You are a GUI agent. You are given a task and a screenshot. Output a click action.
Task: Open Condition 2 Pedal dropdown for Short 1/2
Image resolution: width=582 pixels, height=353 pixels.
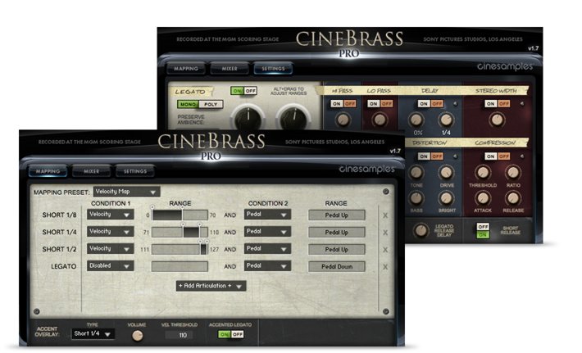point(267,249)
